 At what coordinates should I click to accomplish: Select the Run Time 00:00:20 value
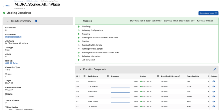pos(209,21)
